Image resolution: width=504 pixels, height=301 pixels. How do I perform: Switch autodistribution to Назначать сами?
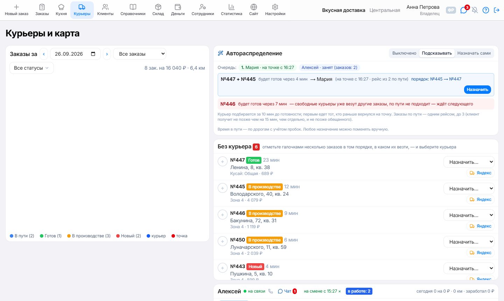coord(474,53)
